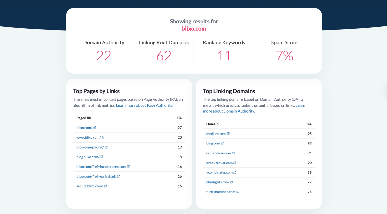Open external-link icon for blixo.com/pricing/
387x214 pixels.
pyautogui.click(x=106, y=147)
